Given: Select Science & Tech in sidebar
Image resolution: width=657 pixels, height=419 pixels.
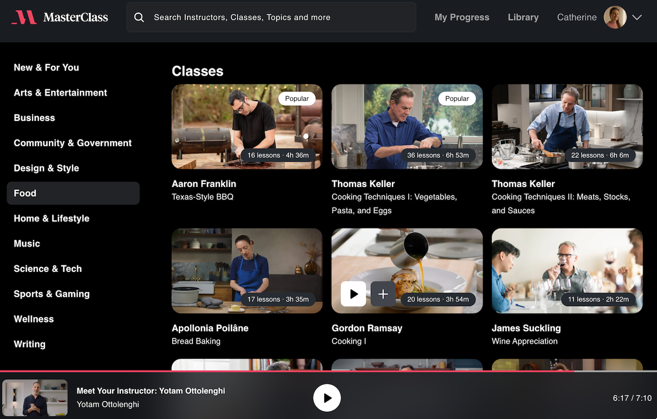Looking at the screenshot, I should tap(48, 269).
